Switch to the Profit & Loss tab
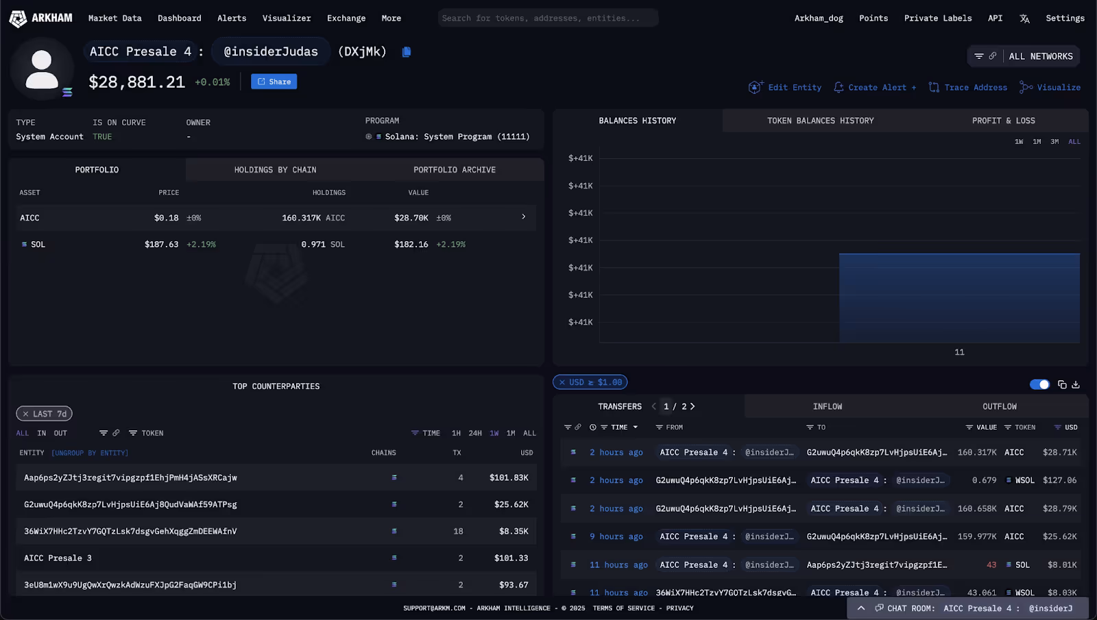1097x620 pixels. click(x=1004, y=121)
